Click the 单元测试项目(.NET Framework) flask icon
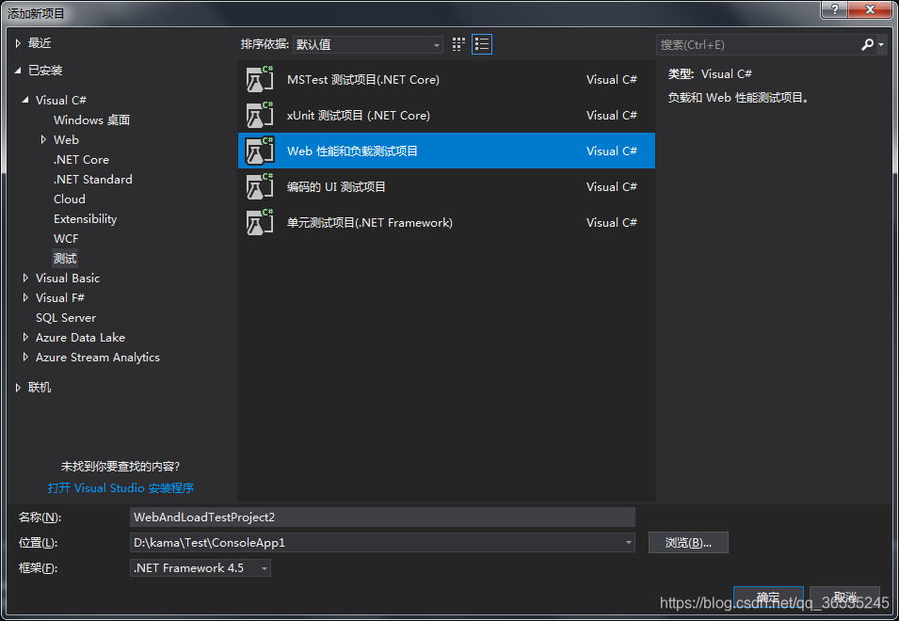The width and height of the screenshot is (899, 621). [x=260, y=222]
